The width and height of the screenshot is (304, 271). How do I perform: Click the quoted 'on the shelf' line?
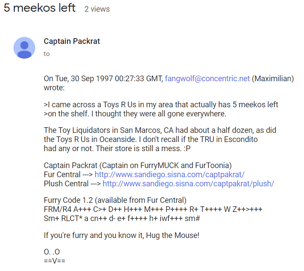135,114
